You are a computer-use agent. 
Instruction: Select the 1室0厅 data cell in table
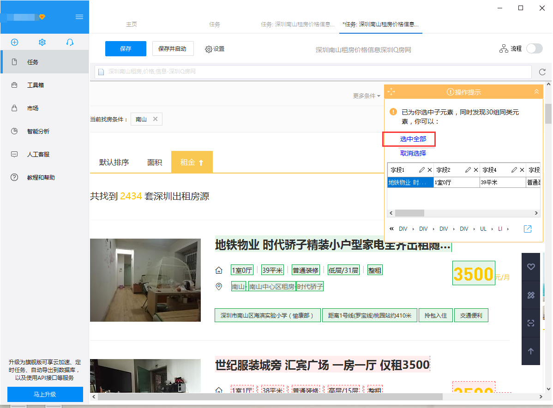tap(457, 182)
